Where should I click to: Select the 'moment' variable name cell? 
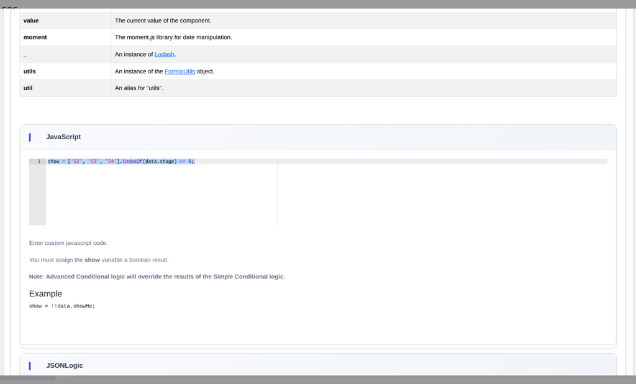[x=65, y=37]
